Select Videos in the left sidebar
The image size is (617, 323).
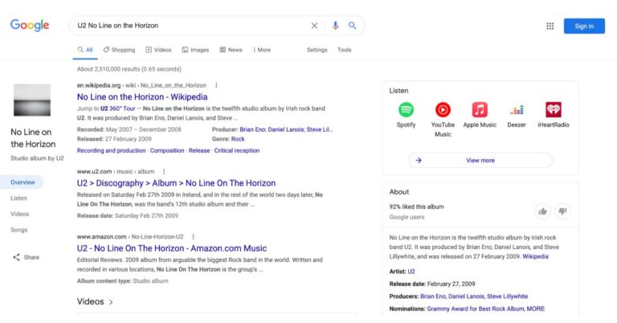click(x=19, y=214)
